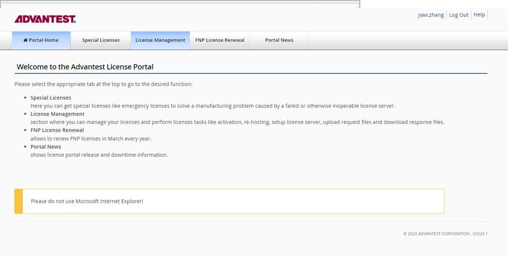Screen dimensions: 508x262
Task: Click the Internet Explorer warning message text
Action: point(87,201)
